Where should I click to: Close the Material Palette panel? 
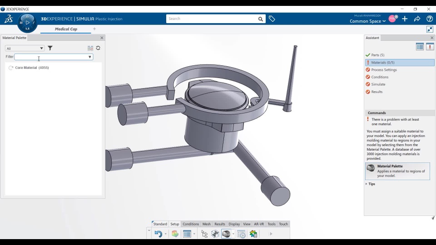click(x=102, y=38)
